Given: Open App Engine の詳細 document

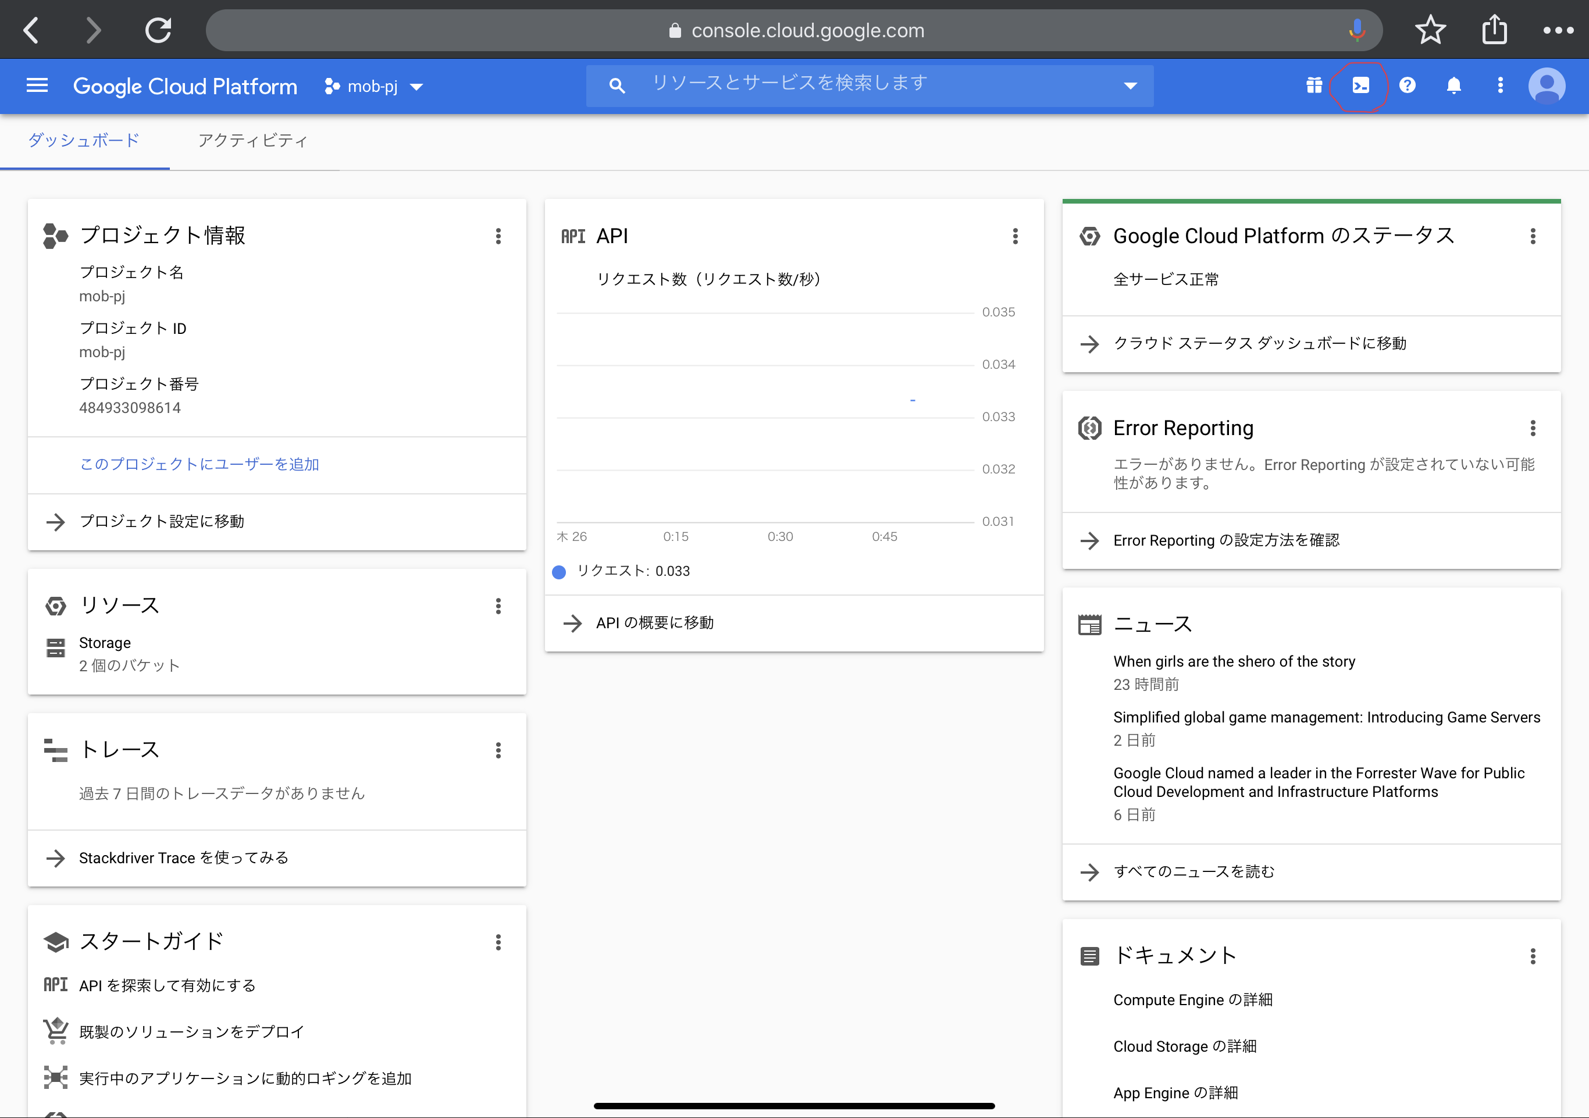Looking at the screenshot, I should coord(1175,1092).
